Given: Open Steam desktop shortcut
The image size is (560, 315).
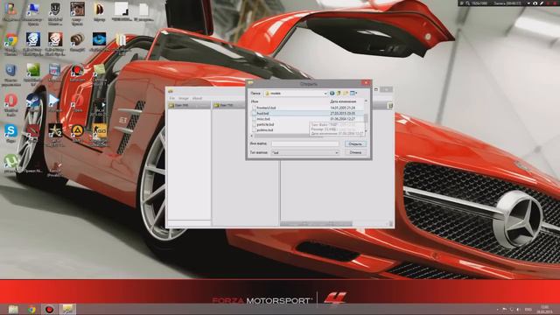Looking at the screenshot, I should (33, 101).
